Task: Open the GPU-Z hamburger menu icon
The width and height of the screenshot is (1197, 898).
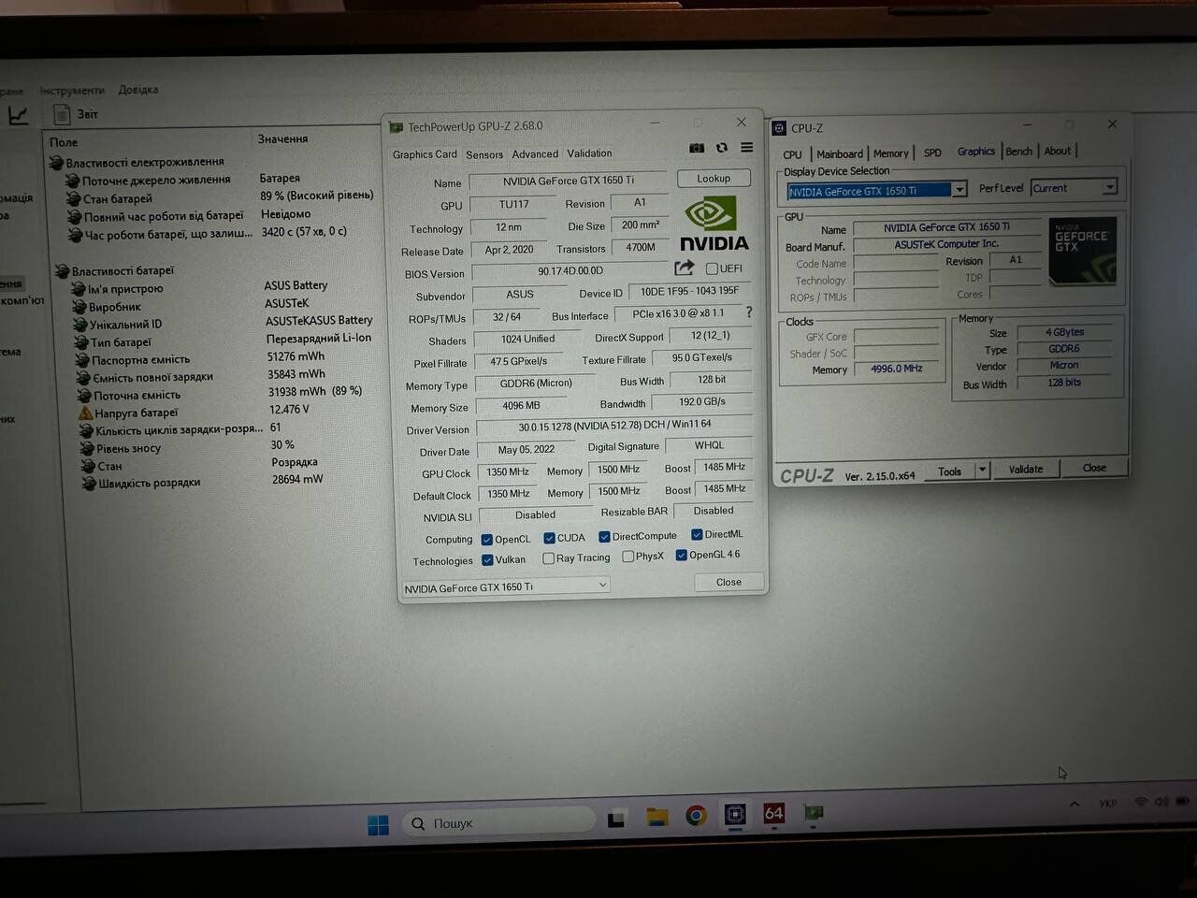Action: point(747,148)
